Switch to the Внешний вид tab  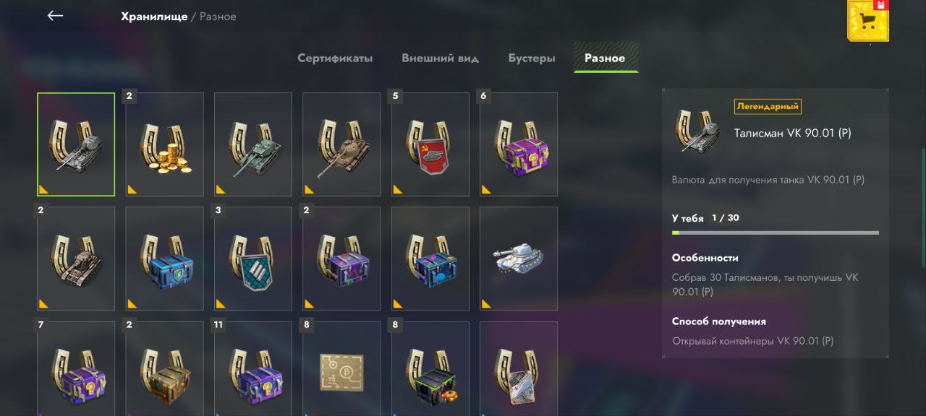click(441, 58)
